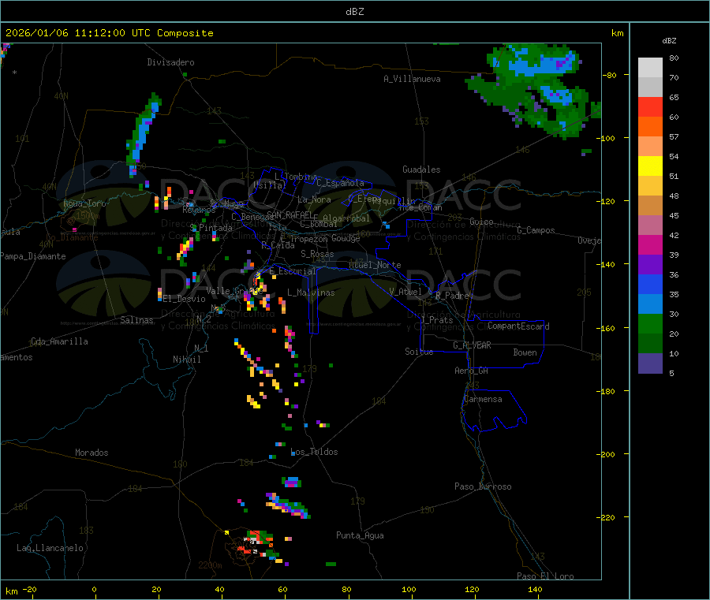Click the Divisadero map label
This screenshot has height=600, width=710.
(x=170, y=62)
